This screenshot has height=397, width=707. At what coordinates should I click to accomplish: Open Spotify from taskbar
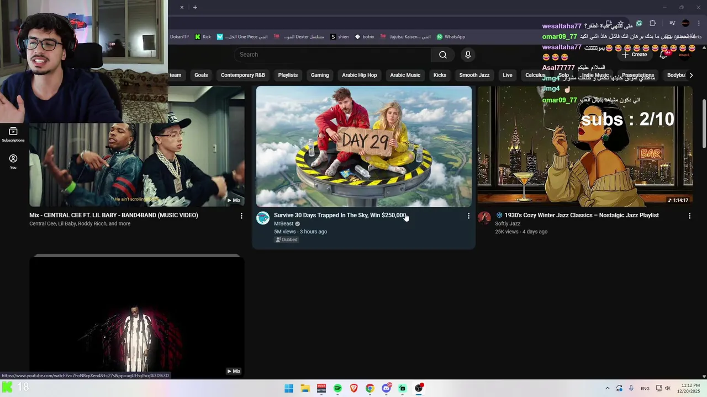[x=337, y=388]
